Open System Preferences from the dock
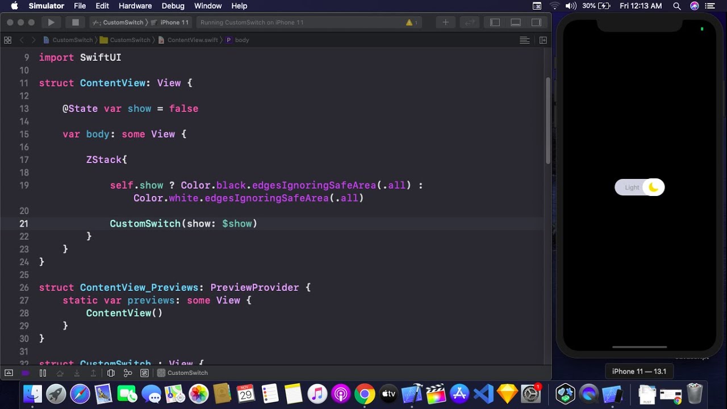The height and width of the screenshot is (409, 727). tap(531, 394)
